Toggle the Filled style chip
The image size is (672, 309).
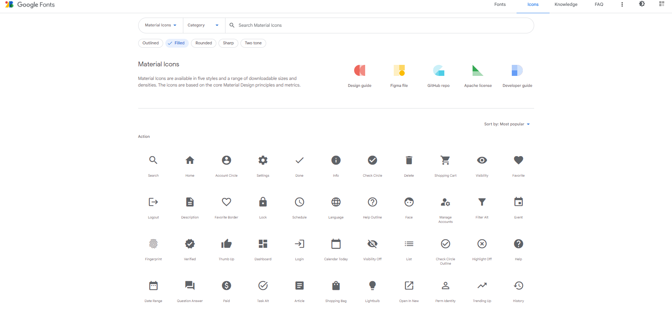point(177,43)
